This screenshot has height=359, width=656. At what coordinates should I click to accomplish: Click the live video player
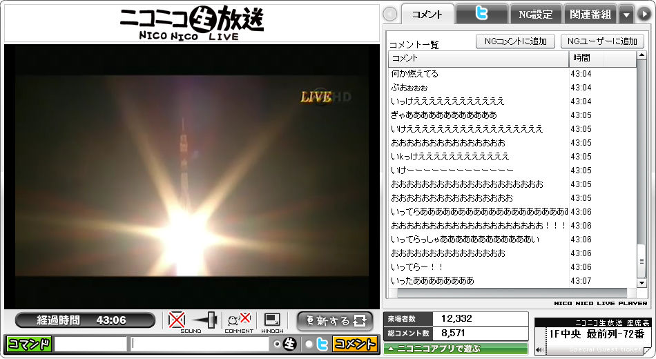tap(191, 176)
